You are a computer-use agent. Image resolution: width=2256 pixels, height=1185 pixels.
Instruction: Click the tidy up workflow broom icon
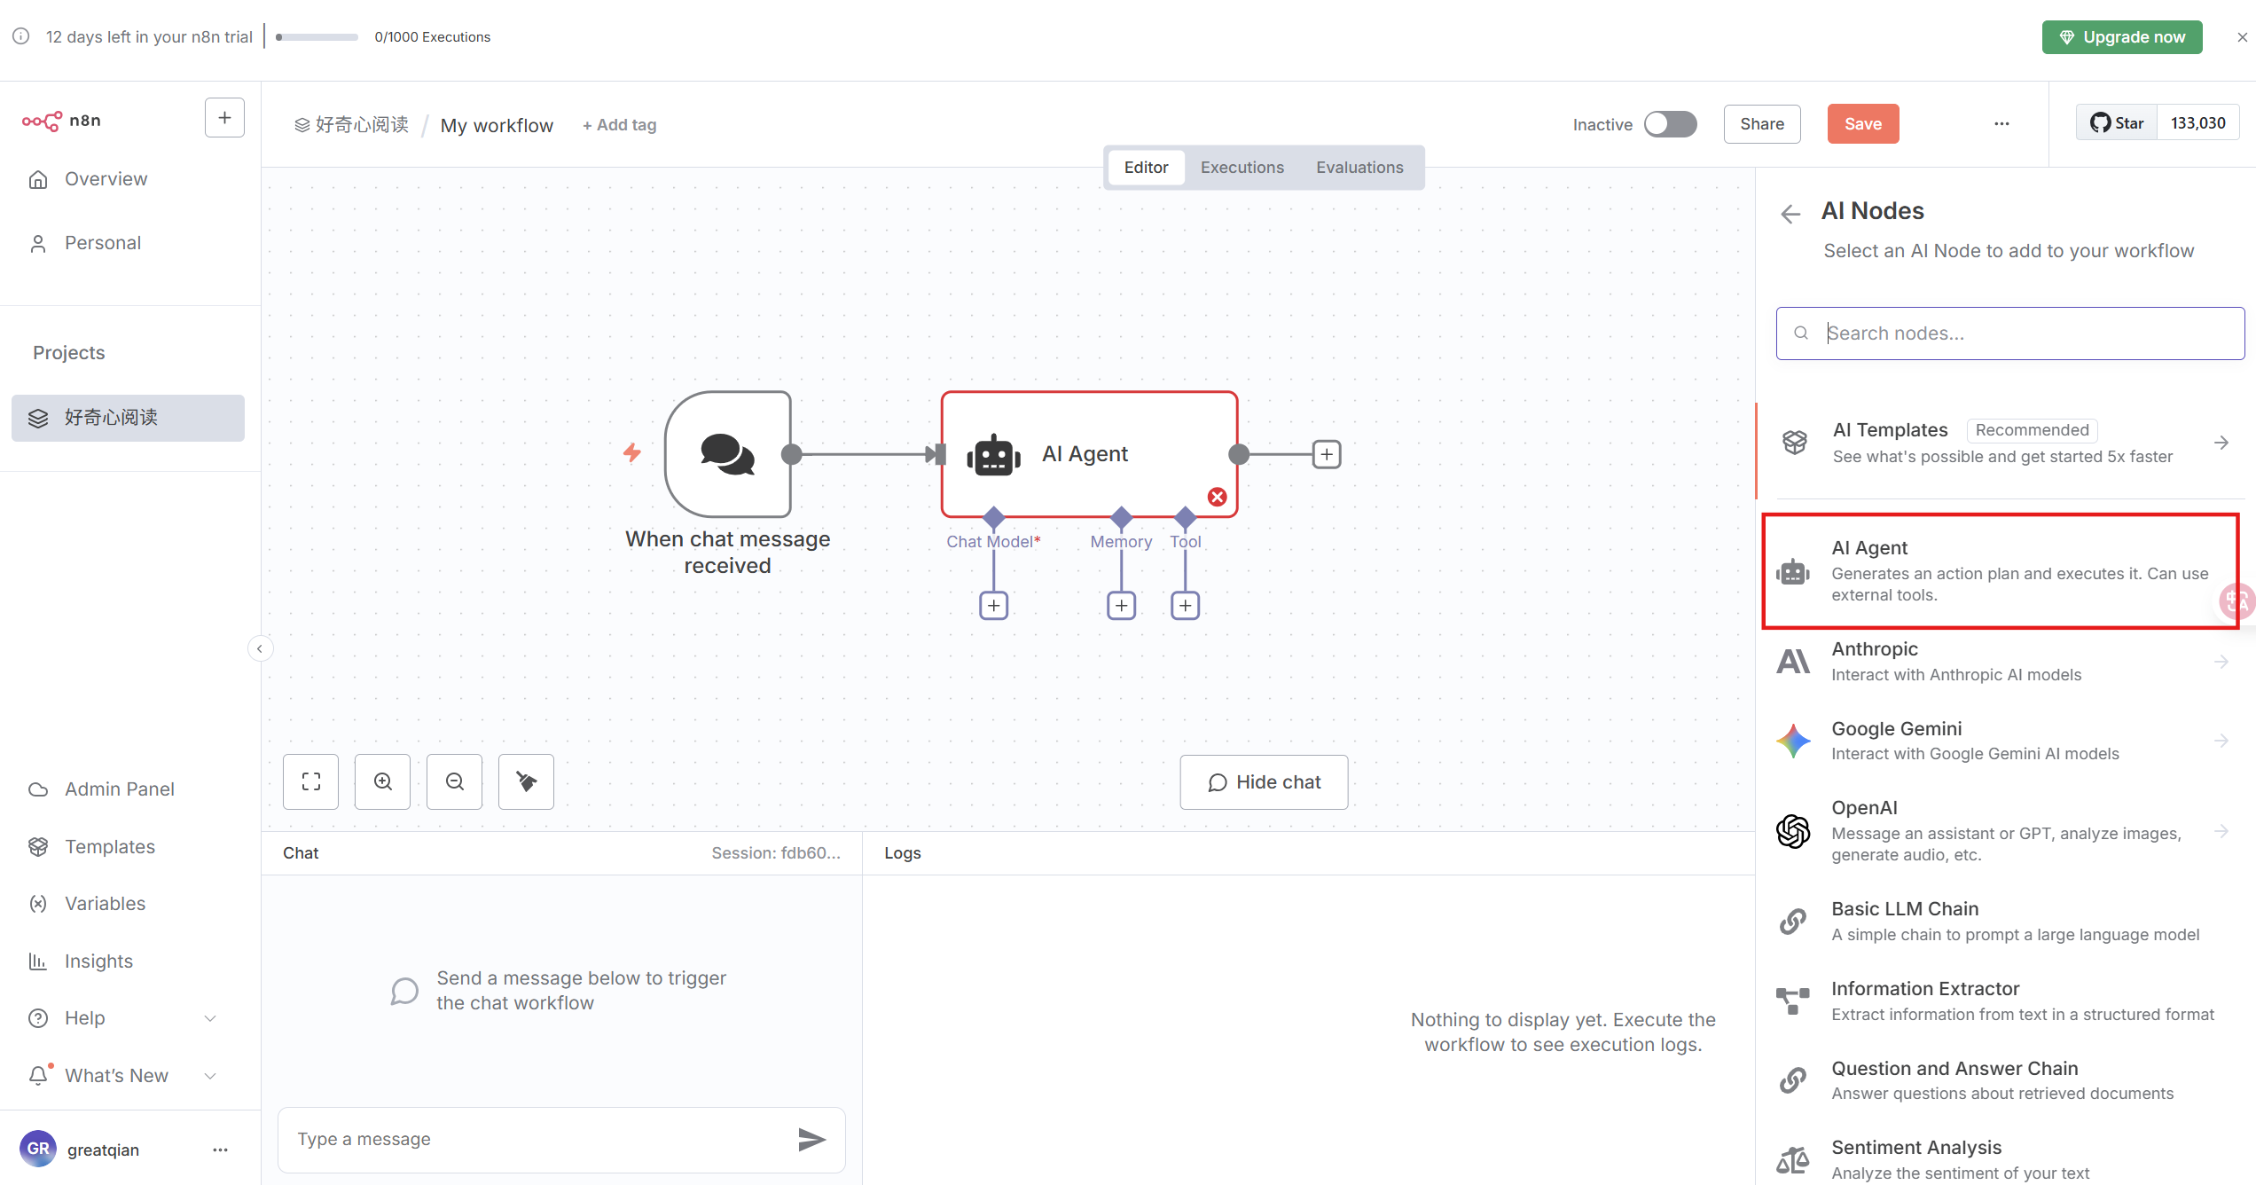coord(526,781)
